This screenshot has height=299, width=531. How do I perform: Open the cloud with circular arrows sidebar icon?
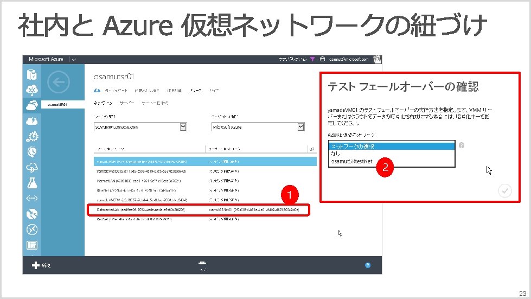tap(32, 167)
